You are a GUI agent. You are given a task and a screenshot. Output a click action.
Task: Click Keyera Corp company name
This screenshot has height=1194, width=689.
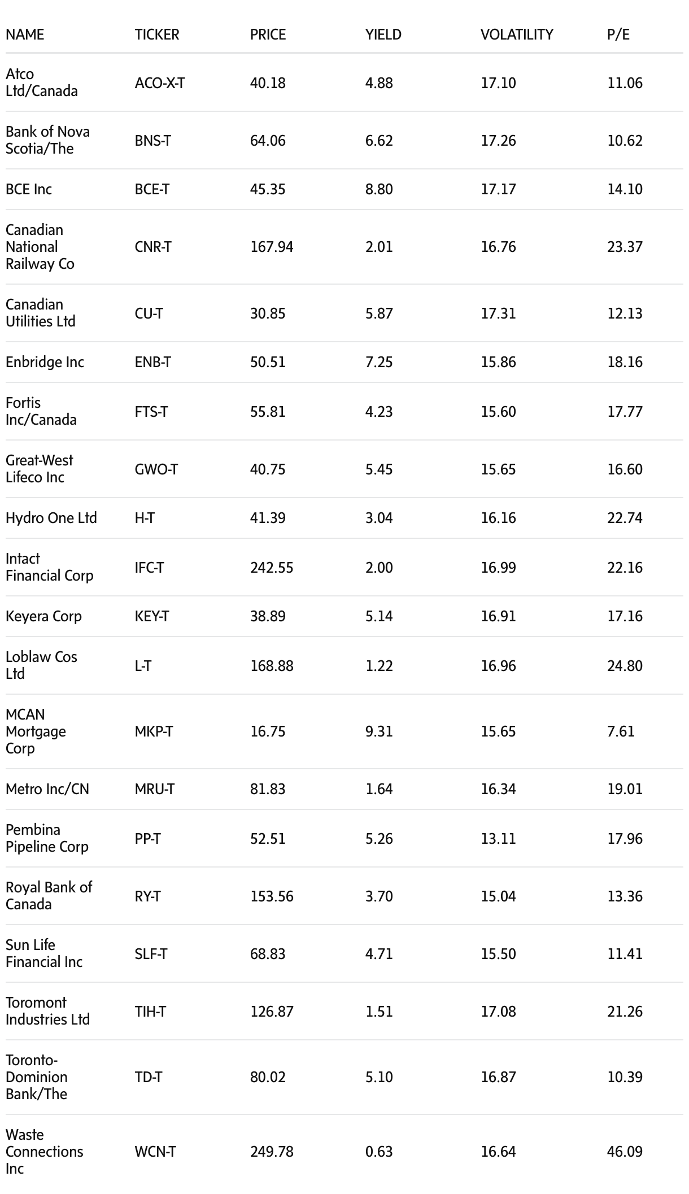(43, 616)
